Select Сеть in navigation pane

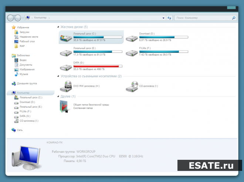point(20,130)
